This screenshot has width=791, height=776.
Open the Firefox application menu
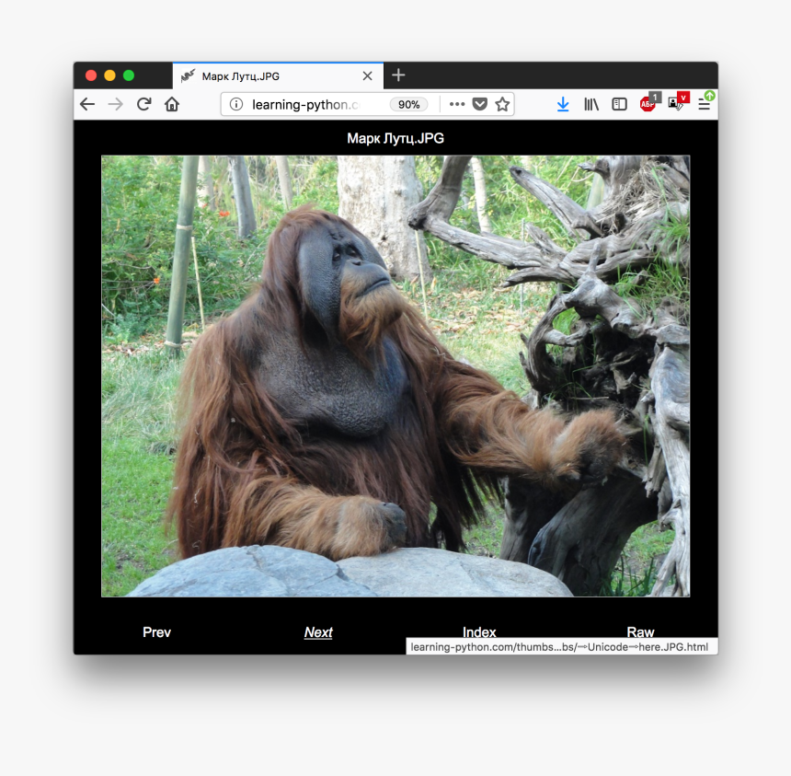[x=705, y=104]
